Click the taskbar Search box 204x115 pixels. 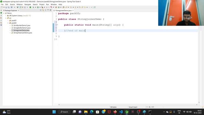[x=64, y=112]
